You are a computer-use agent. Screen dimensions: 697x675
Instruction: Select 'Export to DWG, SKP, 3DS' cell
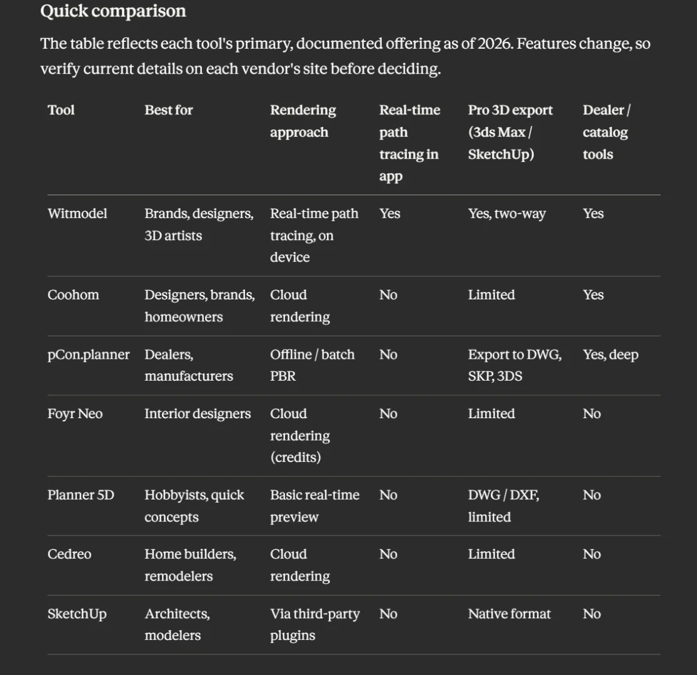pyautogui.click(x=514, y=365)
